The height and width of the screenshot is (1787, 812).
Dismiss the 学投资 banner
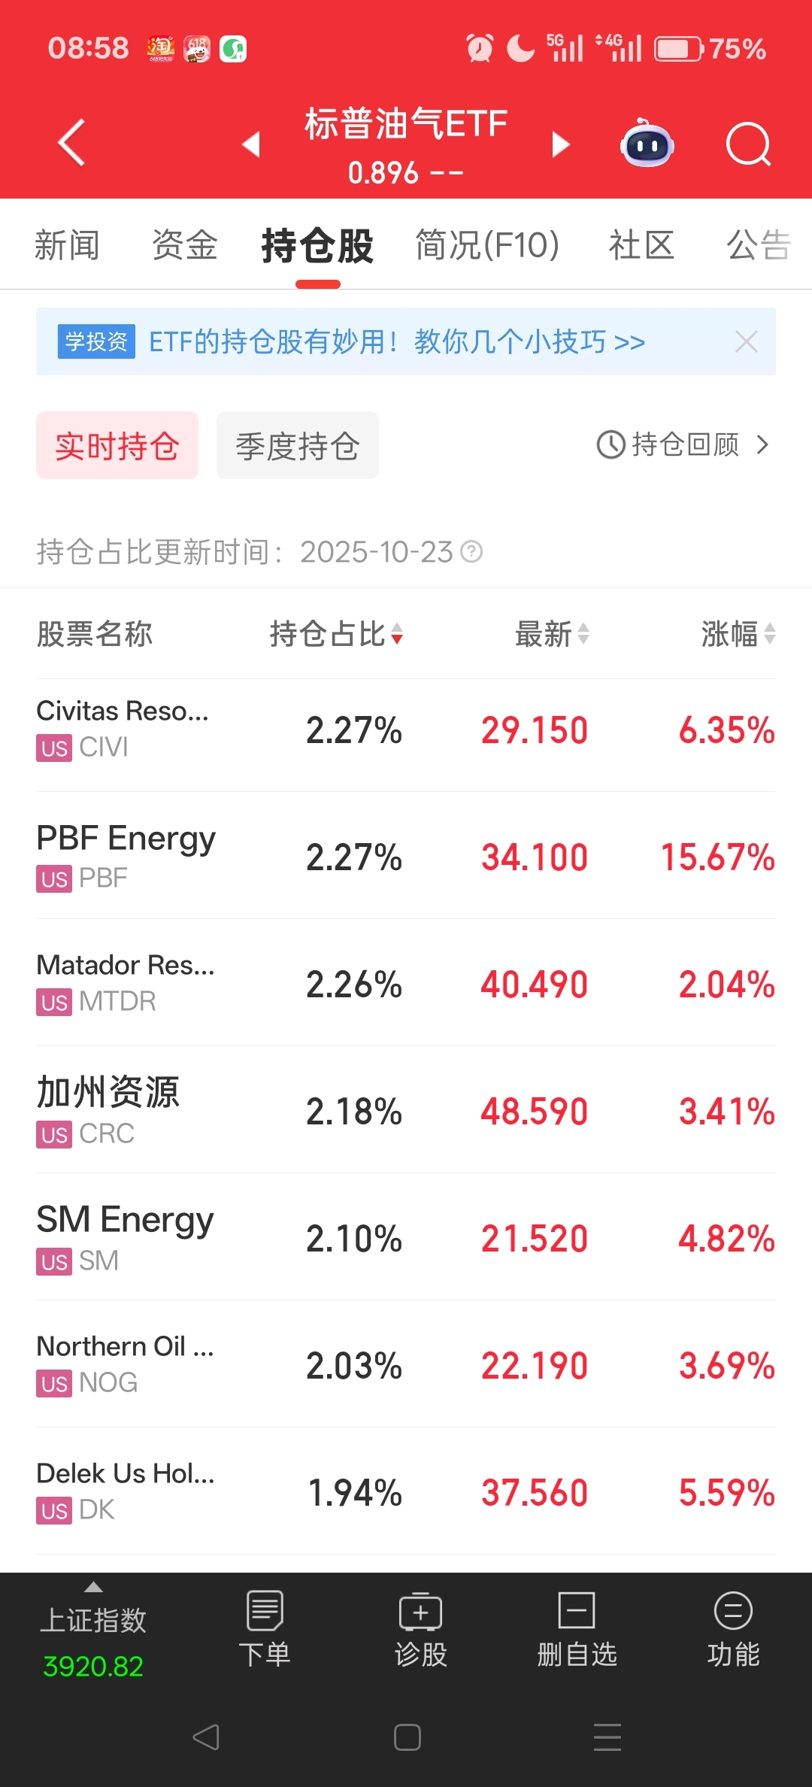click(x=747, y=341)
